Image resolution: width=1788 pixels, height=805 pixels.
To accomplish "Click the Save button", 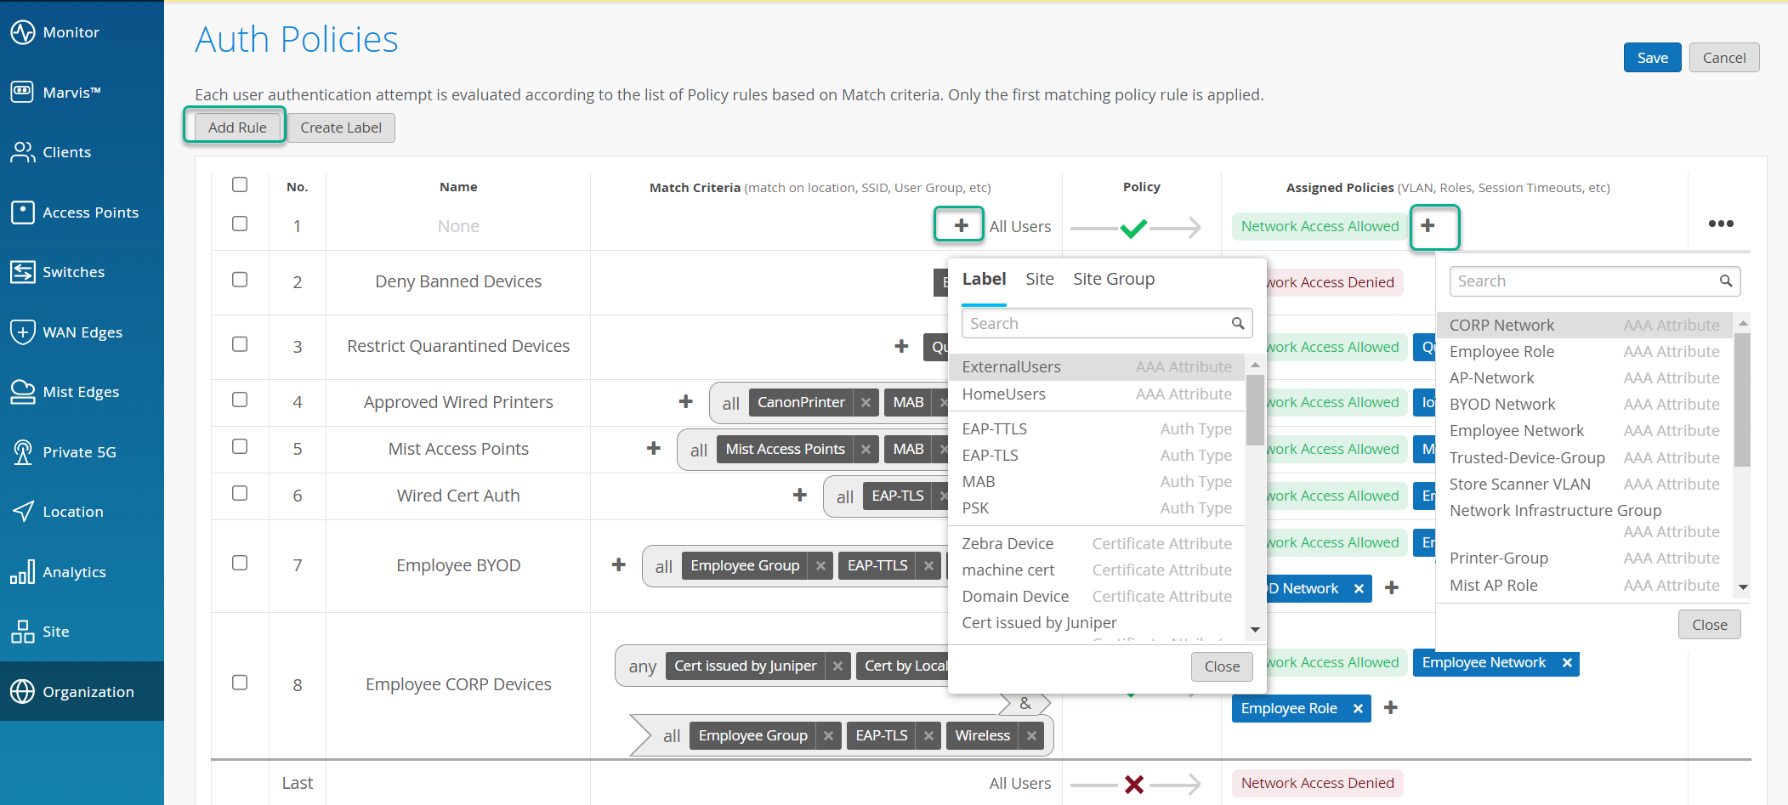I will pos(1651,58).
